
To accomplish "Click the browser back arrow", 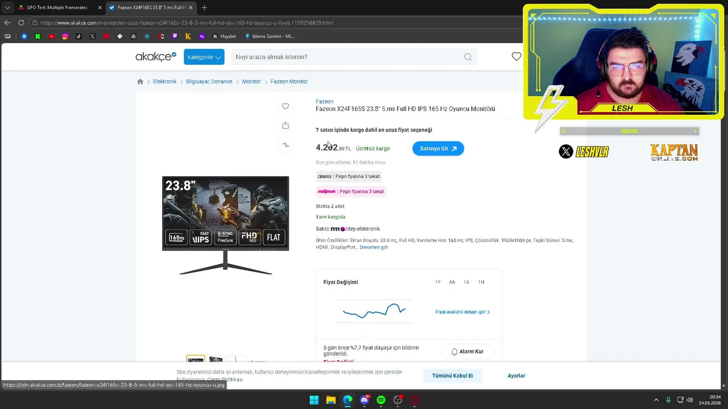I will (7, 23).
